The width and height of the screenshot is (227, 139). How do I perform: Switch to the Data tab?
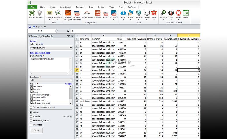(x=91, y=7)
